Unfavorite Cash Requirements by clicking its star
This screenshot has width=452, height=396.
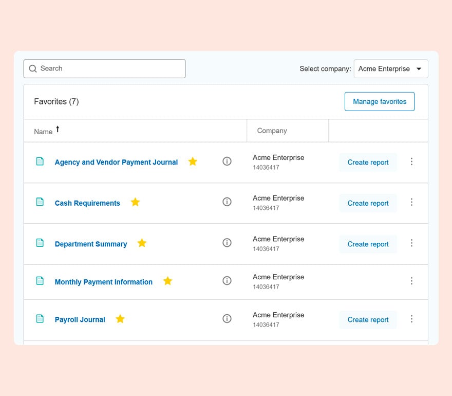(135, 202)
